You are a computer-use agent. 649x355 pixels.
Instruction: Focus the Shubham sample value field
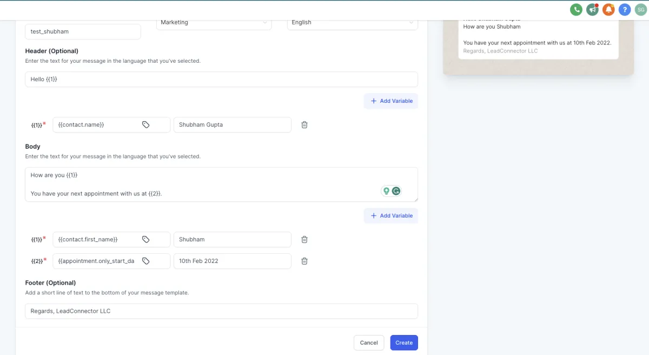(233, 239)
